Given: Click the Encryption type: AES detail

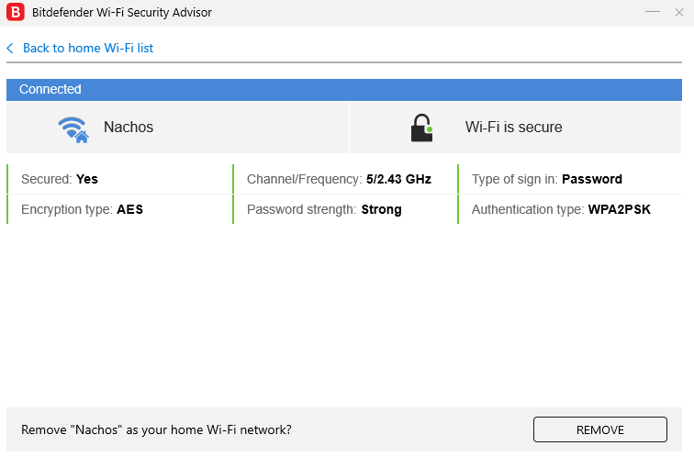Looking at the screenshot, I should tap(82, 209).
